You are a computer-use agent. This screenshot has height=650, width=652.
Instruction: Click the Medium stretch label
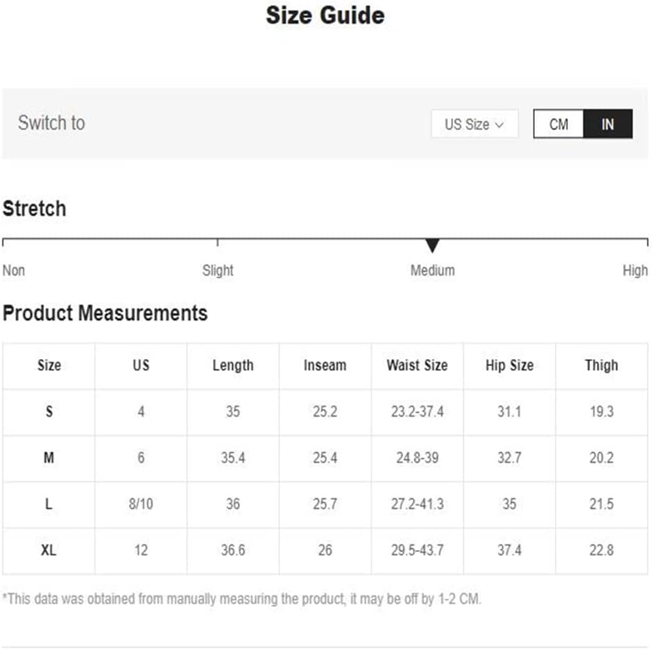point(432,270)
